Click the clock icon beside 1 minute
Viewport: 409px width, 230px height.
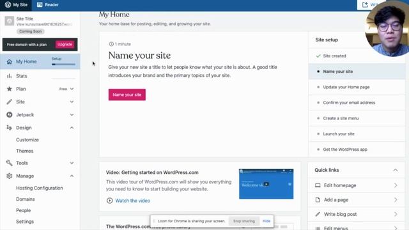point(111,44)
